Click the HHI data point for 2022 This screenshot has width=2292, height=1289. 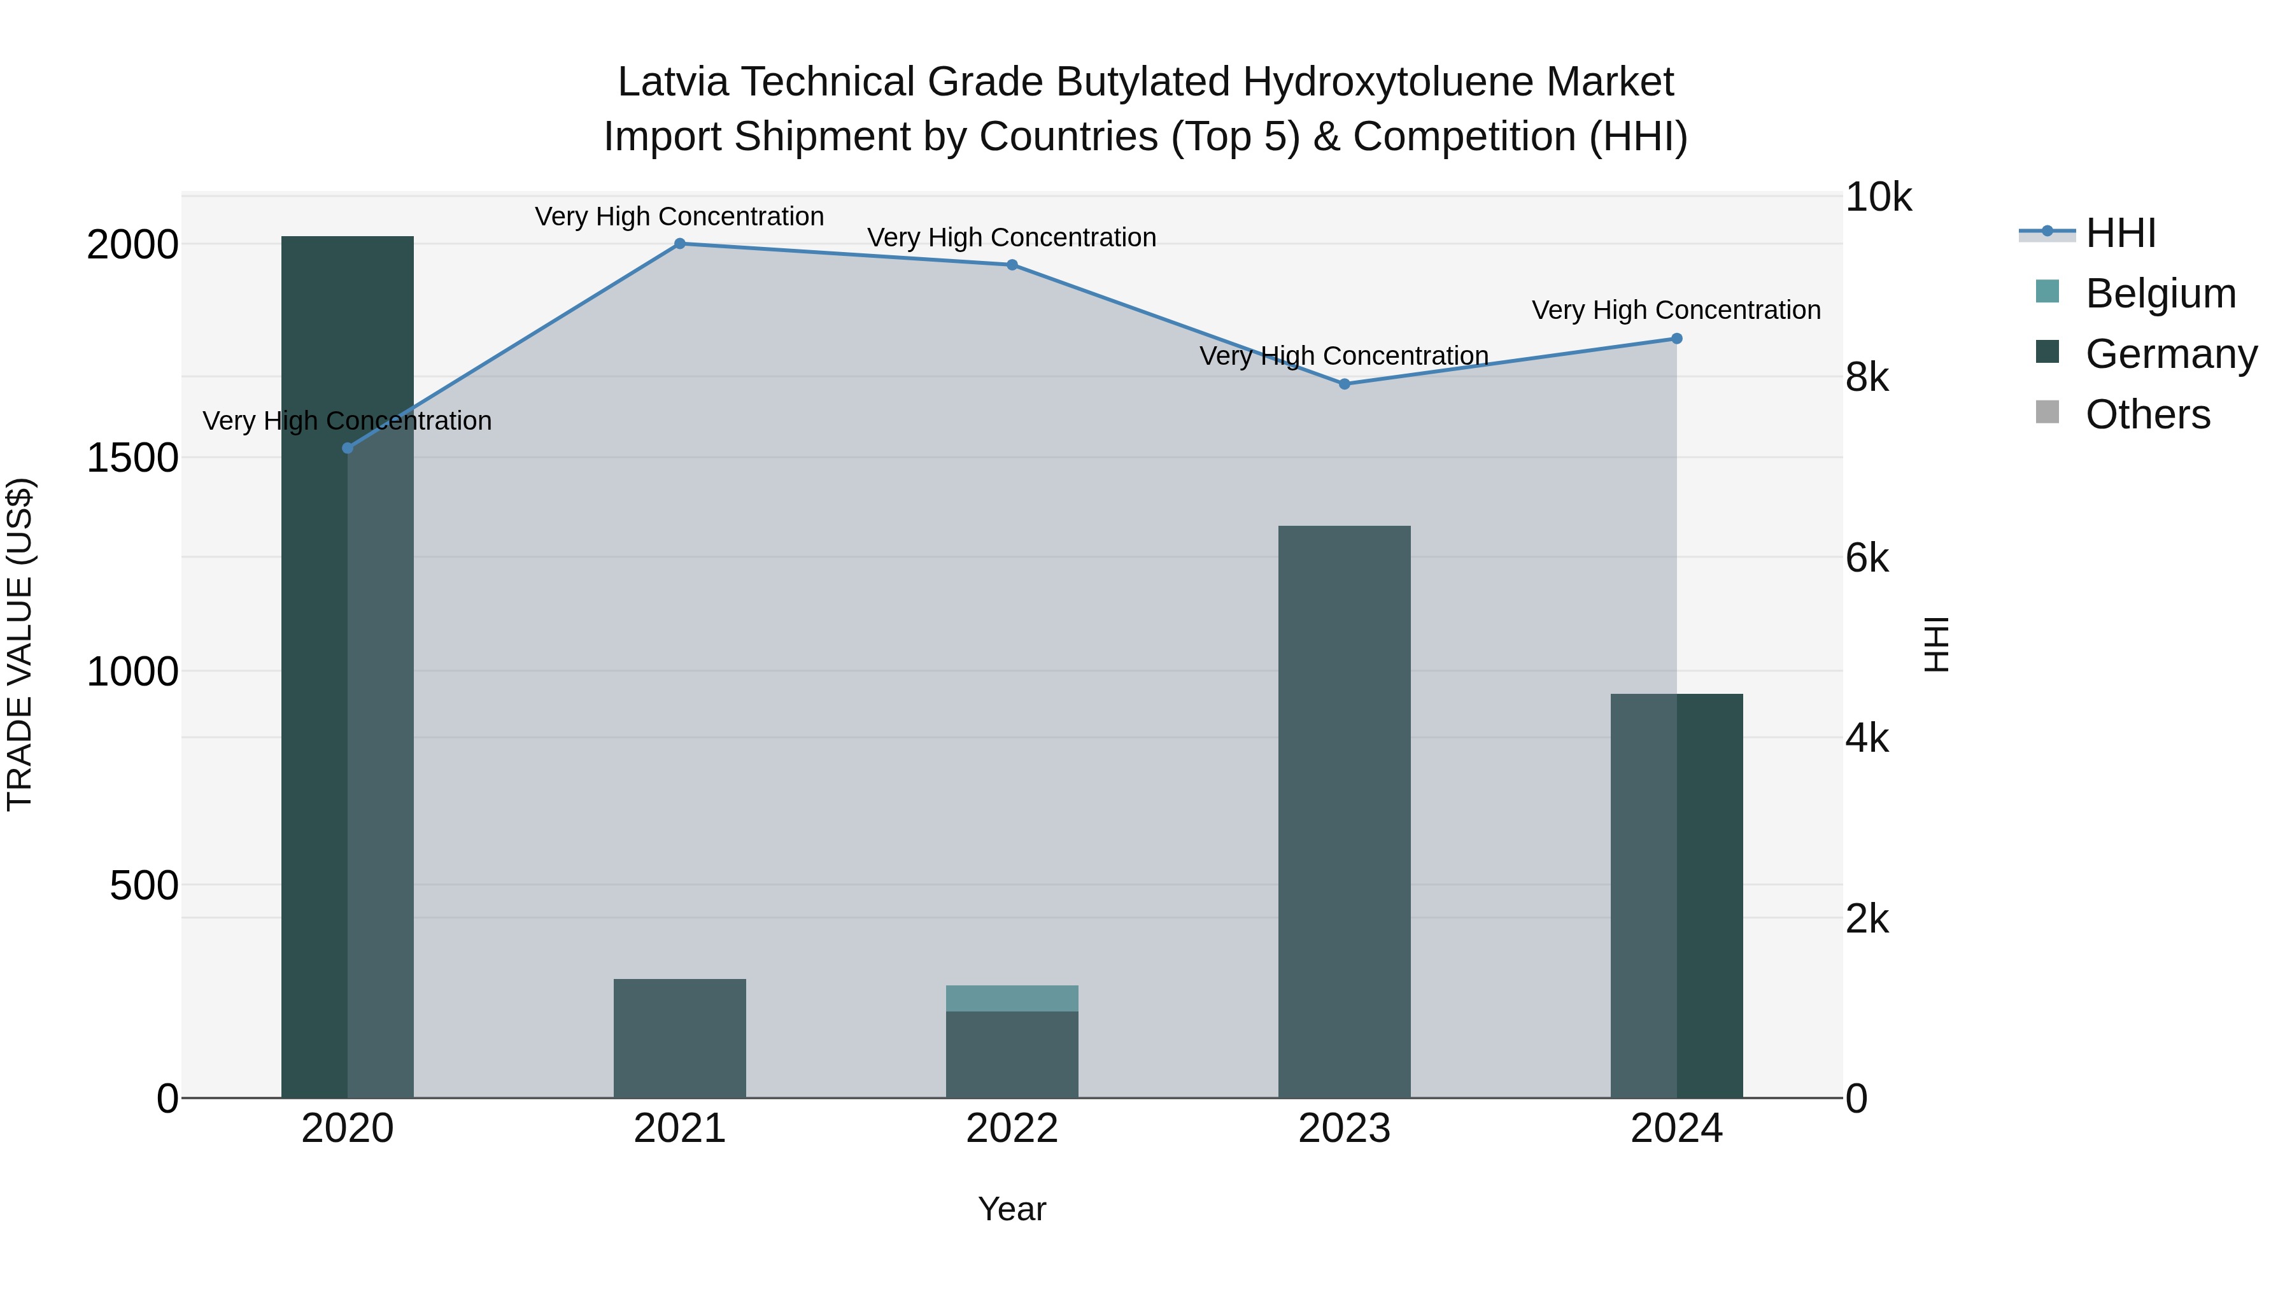pyautogui.click(x=1012, y=265)
